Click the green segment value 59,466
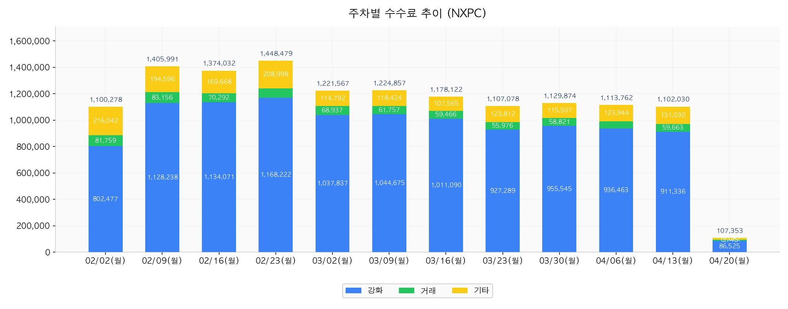This screenshot has height=309, width=788. point(446,114)
